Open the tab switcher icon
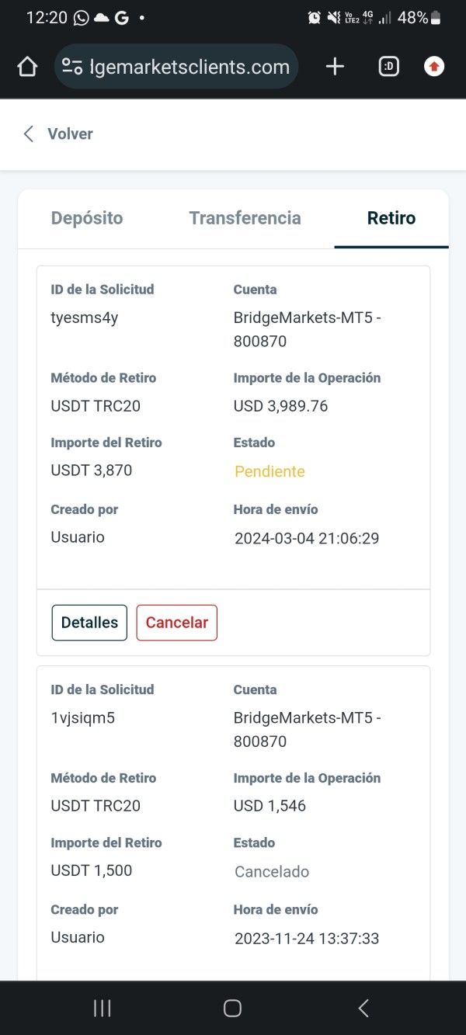466x1035 pixels. click(x=388, y=67)
